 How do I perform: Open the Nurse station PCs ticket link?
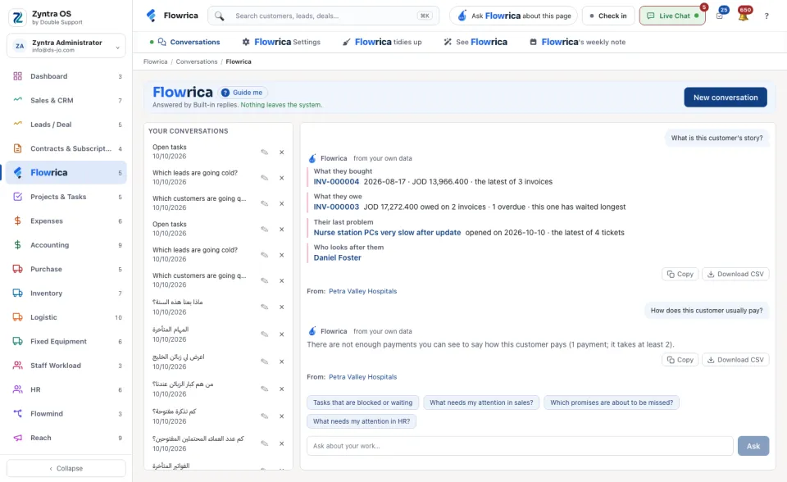[387, 233]
